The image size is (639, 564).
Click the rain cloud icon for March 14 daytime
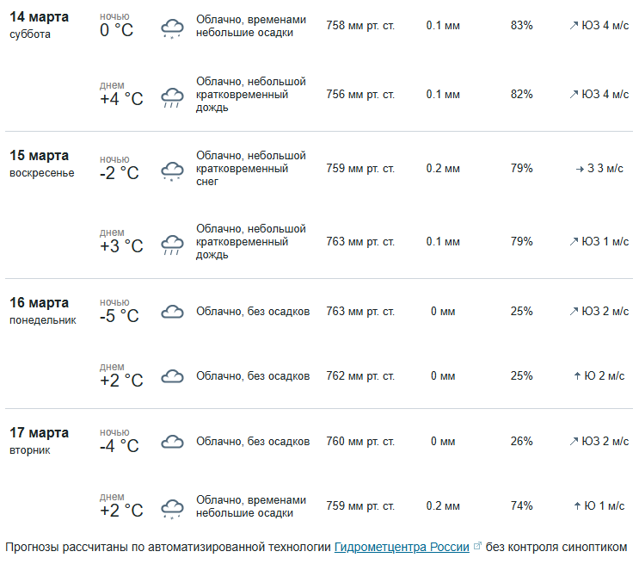pyautogui.click(x=173, y=96)
